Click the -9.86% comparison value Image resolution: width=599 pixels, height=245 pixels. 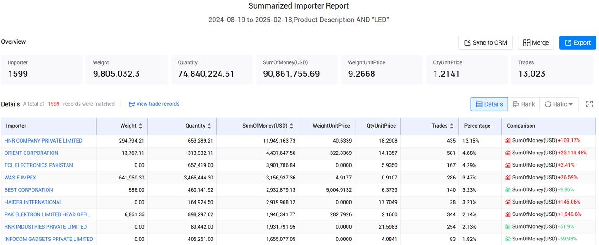(566, 190)
